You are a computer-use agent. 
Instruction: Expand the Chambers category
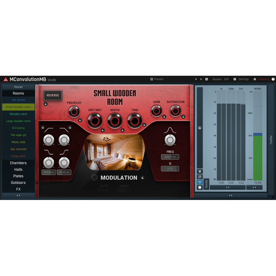pyautogui.click(x=18, y=163)
